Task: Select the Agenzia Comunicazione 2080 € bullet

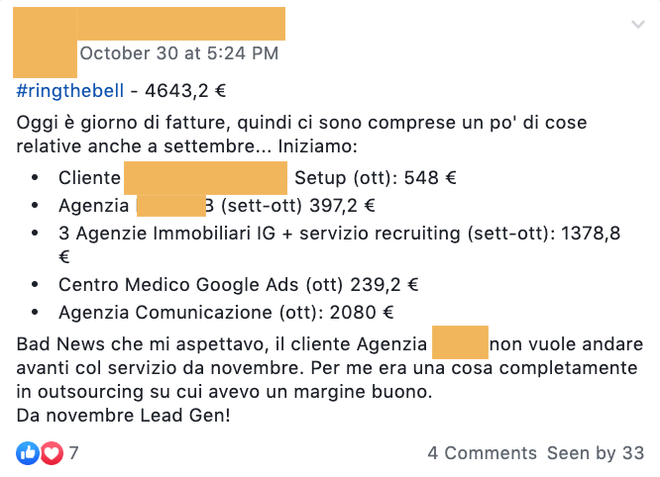Action: pos(226,313)
